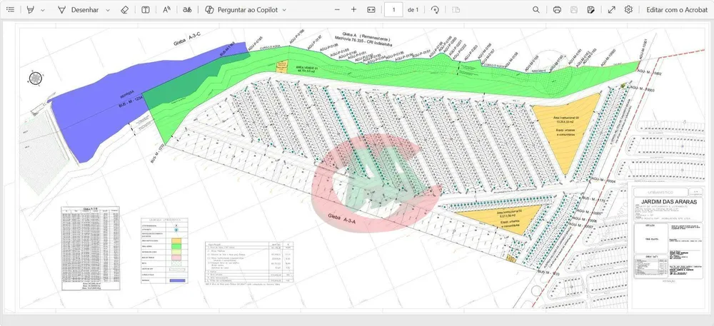Image resolution: width=714 pixels, height=326 pixels.
Task: Toggle fit to width view
Action: click(371, 9)
